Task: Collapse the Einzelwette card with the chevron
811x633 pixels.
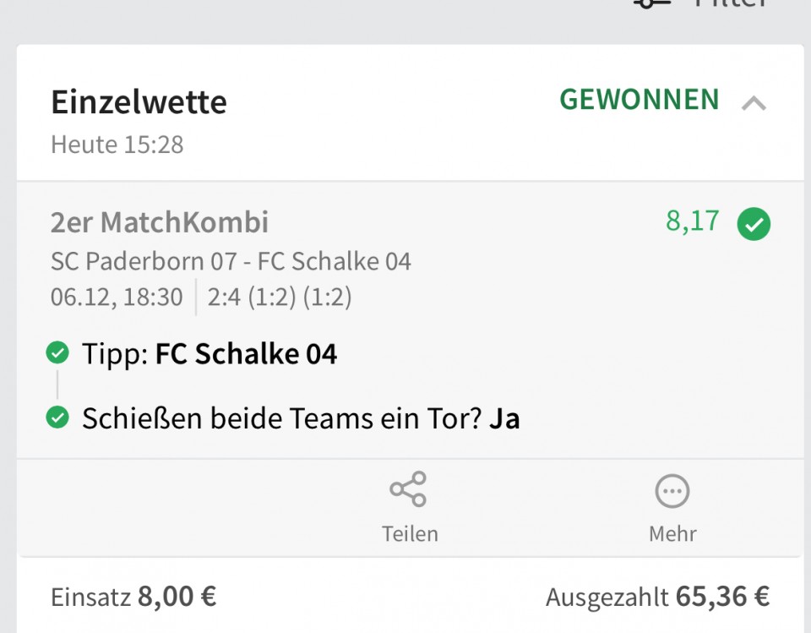Action: 754,103
